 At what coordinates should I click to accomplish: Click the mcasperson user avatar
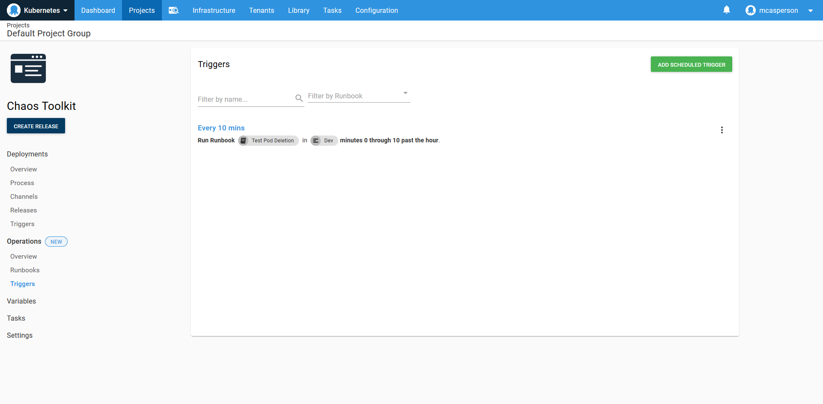point(750,10)
